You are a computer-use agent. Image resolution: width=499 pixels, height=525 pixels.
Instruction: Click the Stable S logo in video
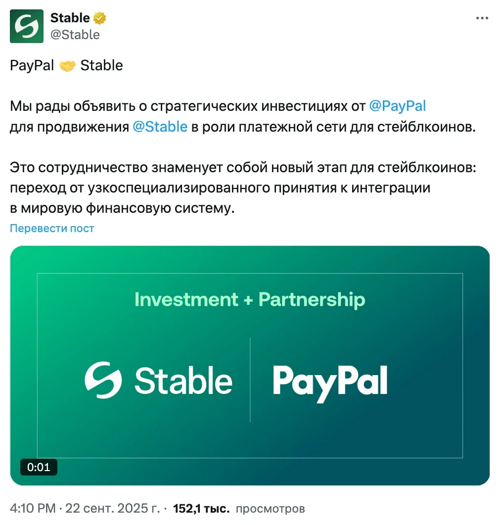(103, 380)
